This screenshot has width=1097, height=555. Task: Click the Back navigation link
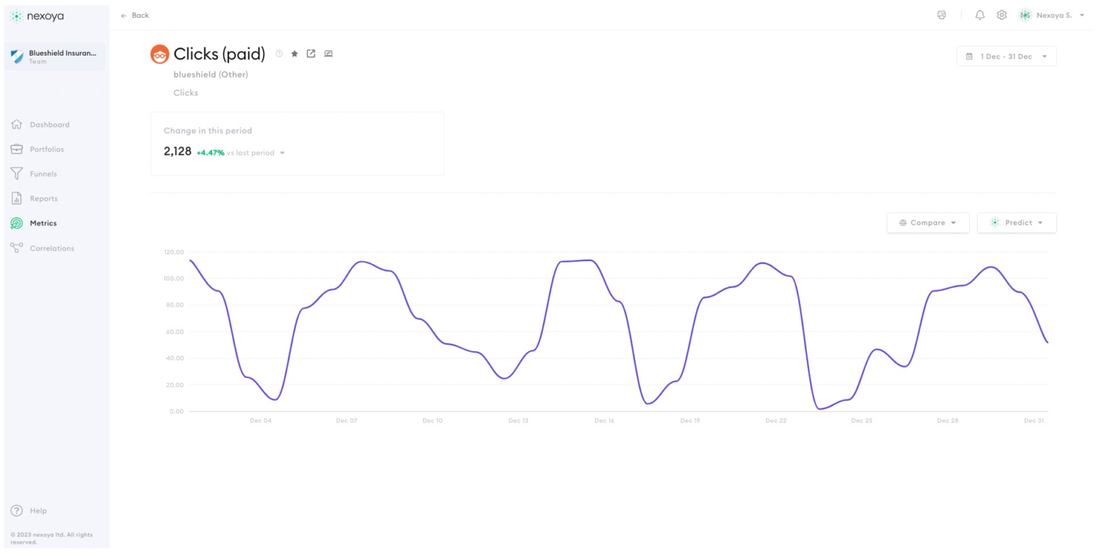[x=134, y=15]
